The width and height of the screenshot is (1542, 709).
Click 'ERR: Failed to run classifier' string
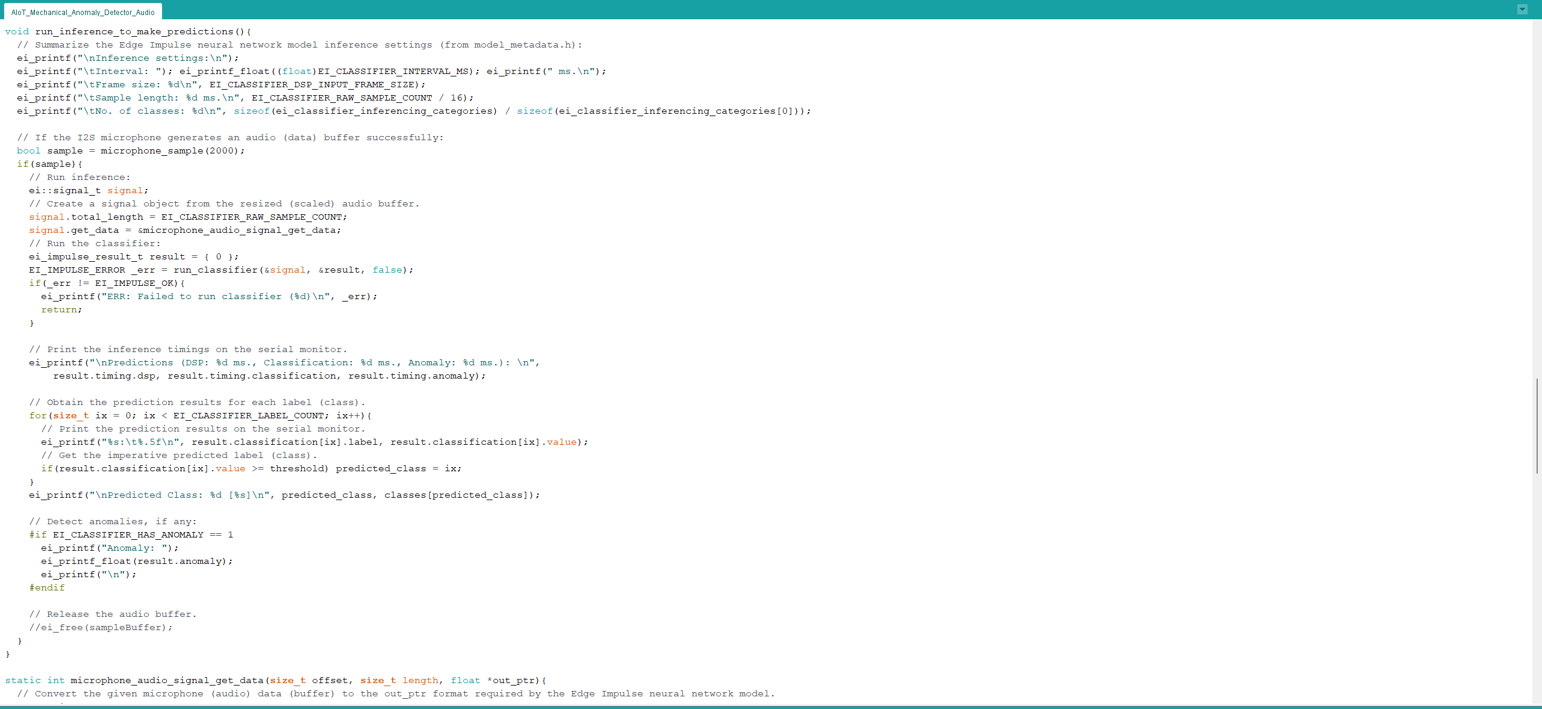pyautogui.click(x=195, y=296)
